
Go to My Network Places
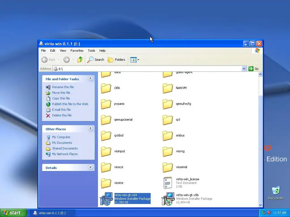(65, 154)
